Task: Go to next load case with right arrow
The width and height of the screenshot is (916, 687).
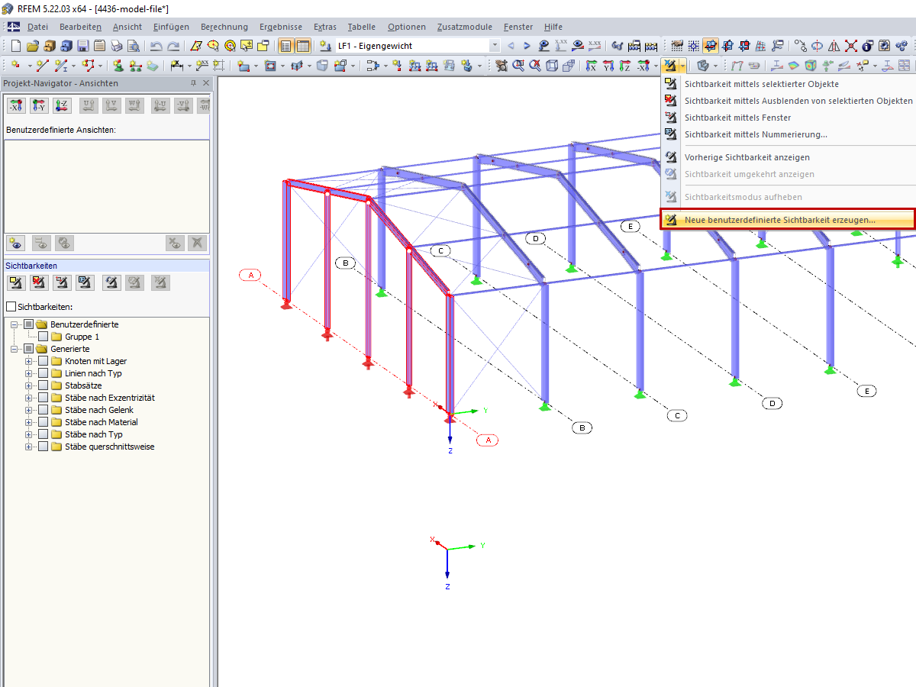Action: point(527,46)
